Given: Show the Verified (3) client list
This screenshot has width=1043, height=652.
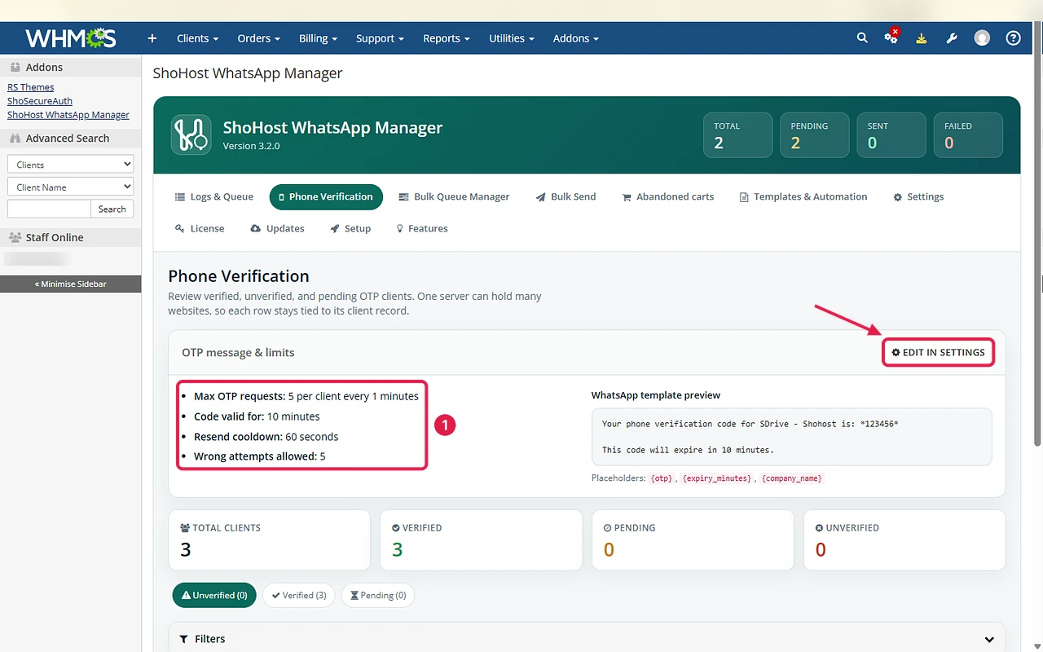Looking at the screenshot, I should click(299, 595).
